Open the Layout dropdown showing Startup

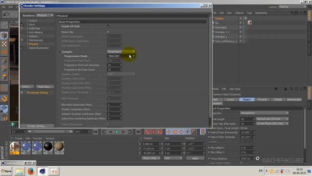[x=292, y=7]
